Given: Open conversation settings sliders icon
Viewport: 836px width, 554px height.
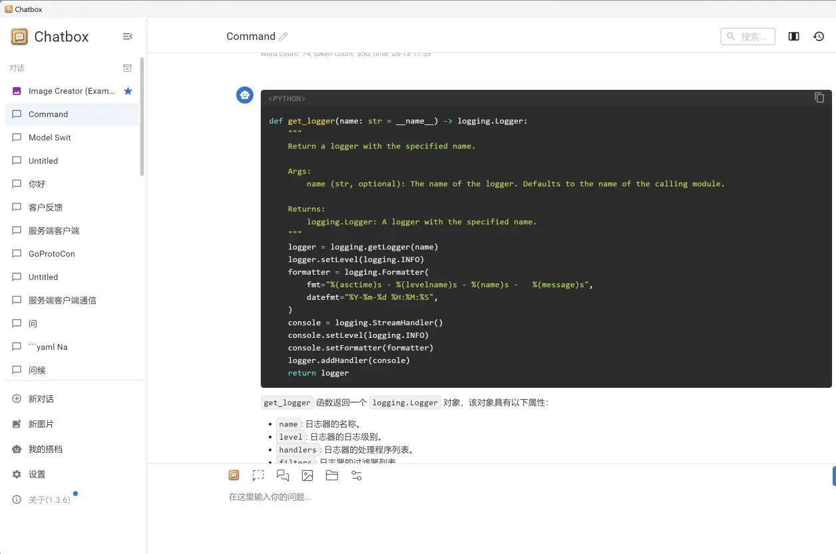Looking at the screenshot, I should click(357, 476).
